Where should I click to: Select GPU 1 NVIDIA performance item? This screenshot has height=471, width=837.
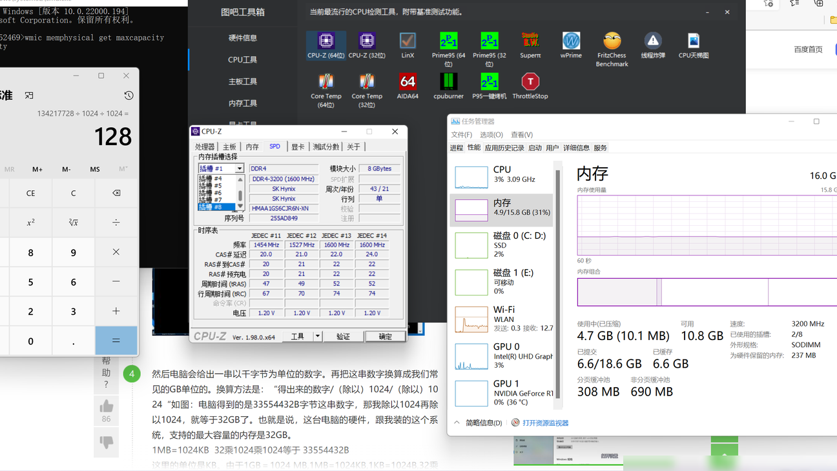(x=501, y=392)
